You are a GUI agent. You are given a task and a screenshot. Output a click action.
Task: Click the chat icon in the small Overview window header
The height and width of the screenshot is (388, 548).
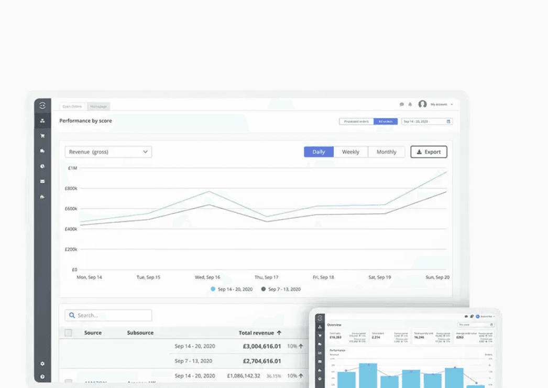point(466,316)
